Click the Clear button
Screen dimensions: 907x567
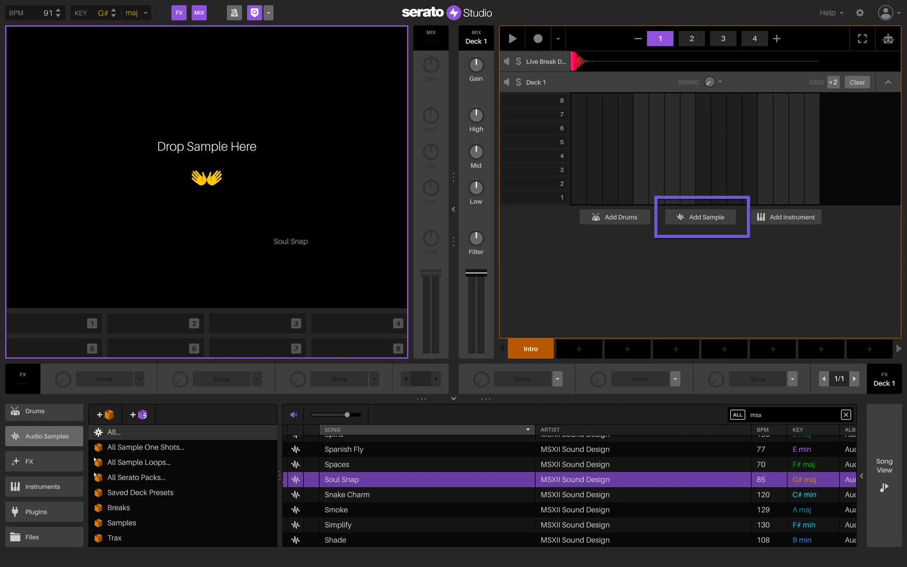coord(857,82)
